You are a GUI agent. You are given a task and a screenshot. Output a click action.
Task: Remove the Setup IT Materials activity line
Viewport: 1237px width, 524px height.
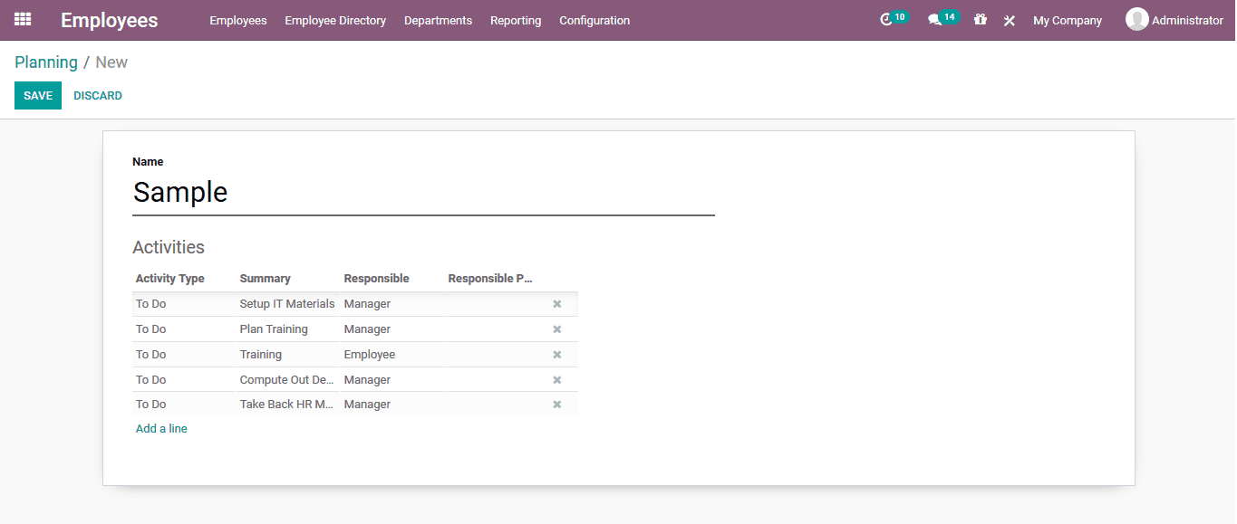(556, 303)
